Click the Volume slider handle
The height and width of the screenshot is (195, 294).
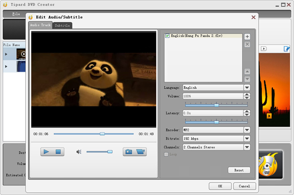click(216, 105)
